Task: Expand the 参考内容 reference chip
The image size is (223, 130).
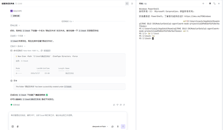Action: [15, 16]
